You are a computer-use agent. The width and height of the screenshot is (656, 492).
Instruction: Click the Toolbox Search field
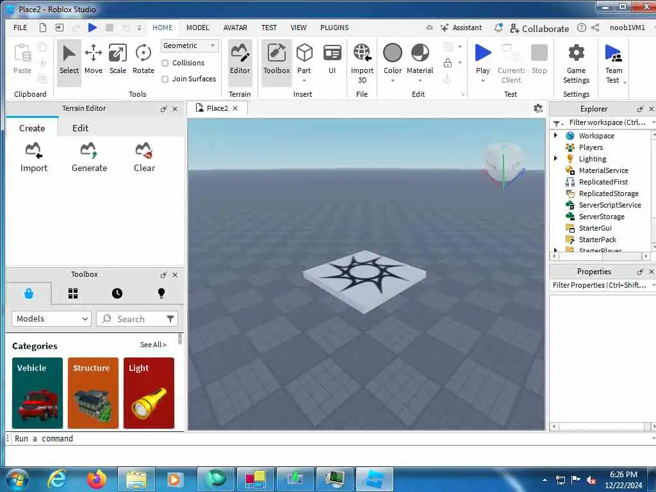tap(137, 319)
